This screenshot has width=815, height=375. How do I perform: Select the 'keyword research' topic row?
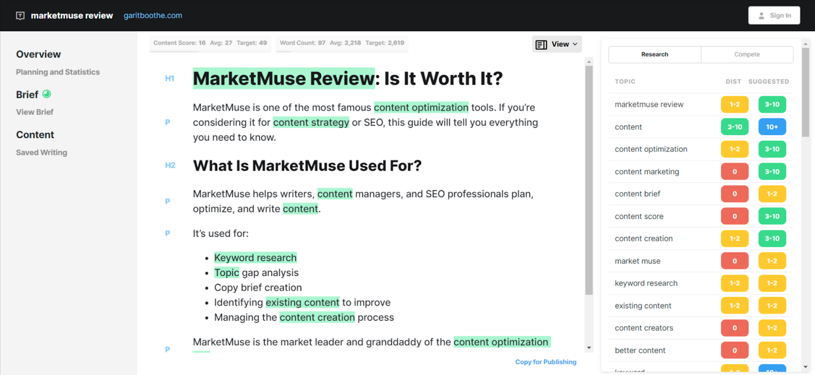701,283
